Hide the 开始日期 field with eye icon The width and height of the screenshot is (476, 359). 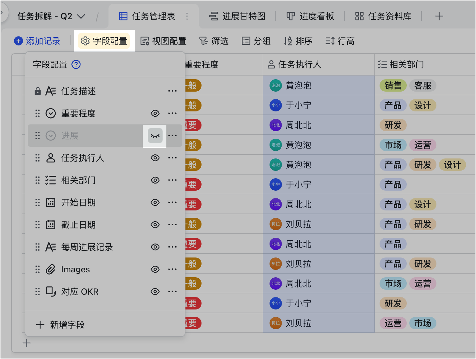tap(155, 202)
